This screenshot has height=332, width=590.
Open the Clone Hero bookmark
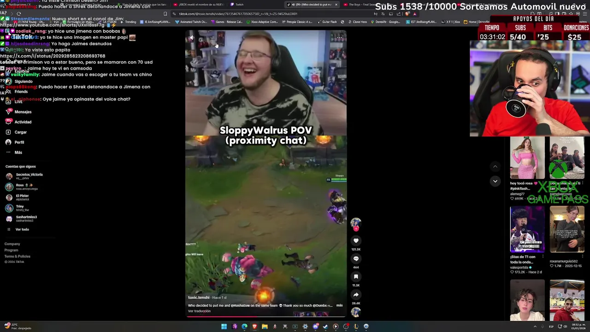[x=357, y=22]
